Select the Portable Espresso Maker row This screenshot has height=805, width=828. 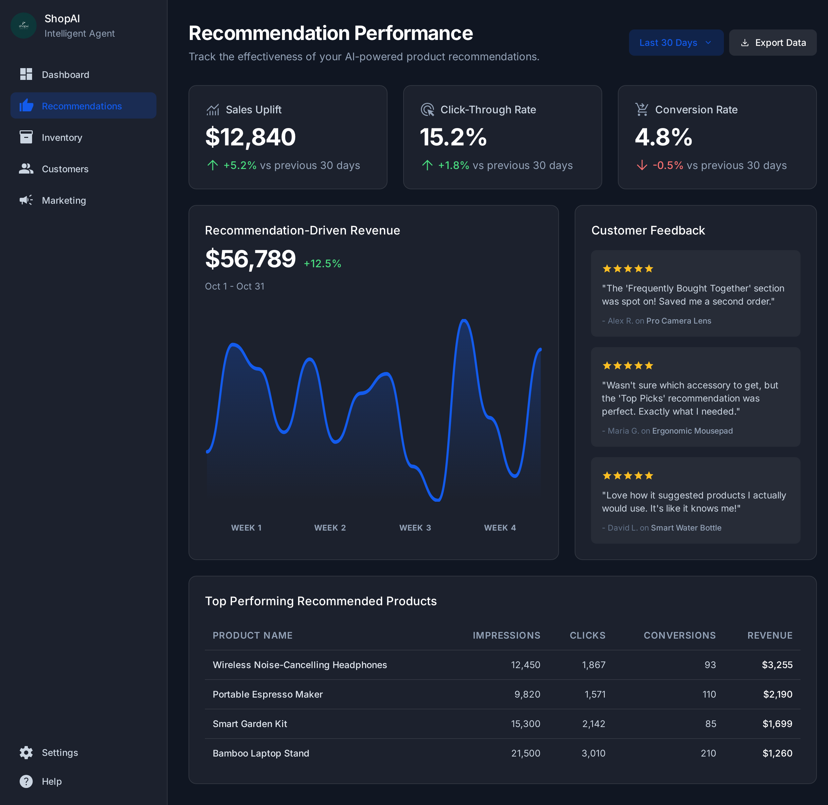(267, 694)
